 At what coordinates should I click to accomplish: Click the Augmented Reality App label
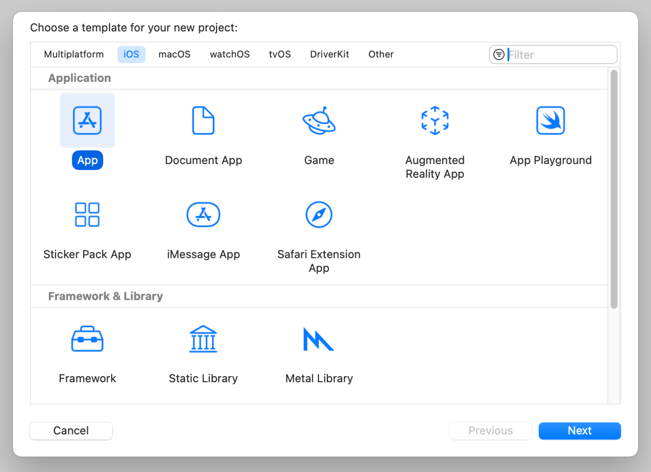[x=435, y=167]
